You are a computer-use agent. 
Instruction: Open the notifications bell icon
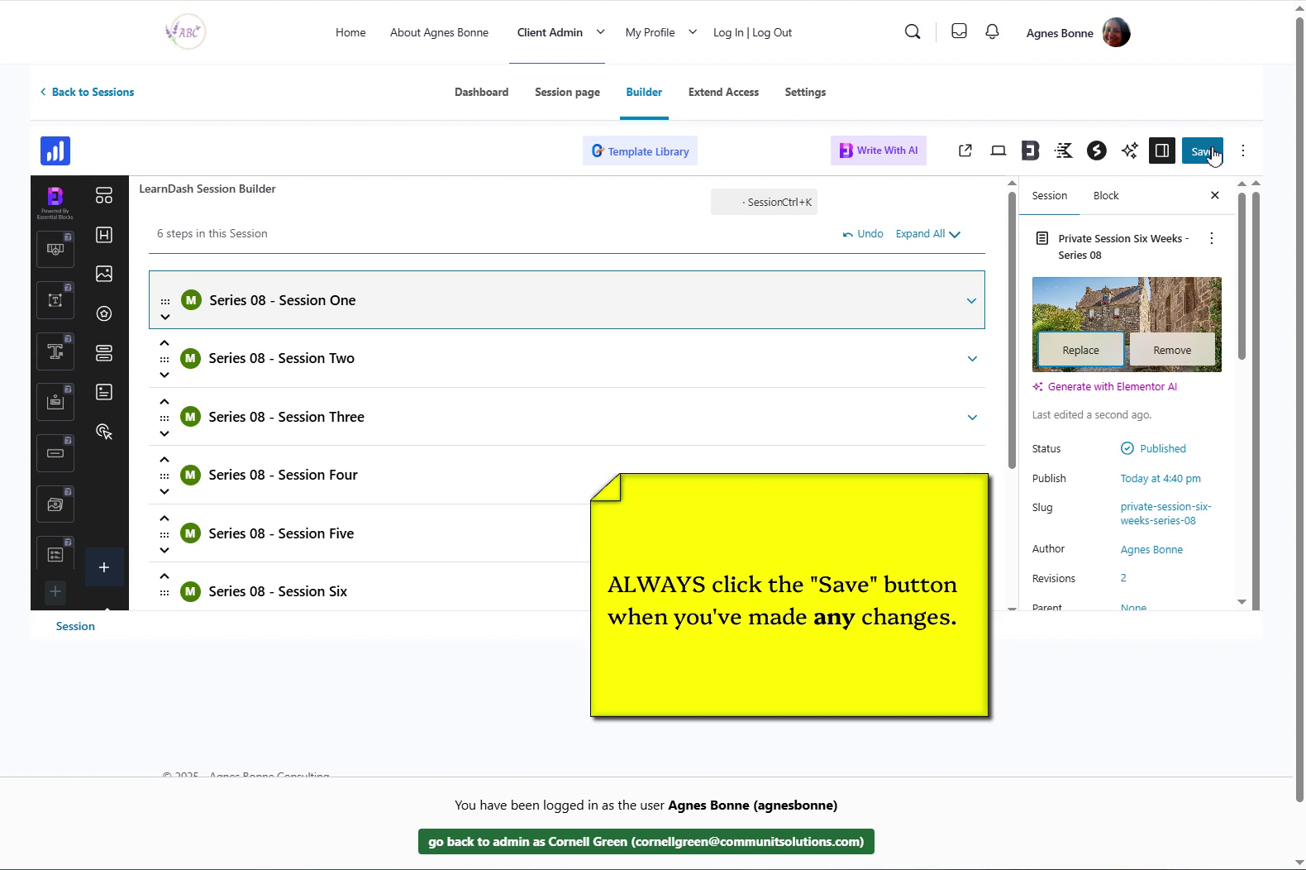pos(992,32)
